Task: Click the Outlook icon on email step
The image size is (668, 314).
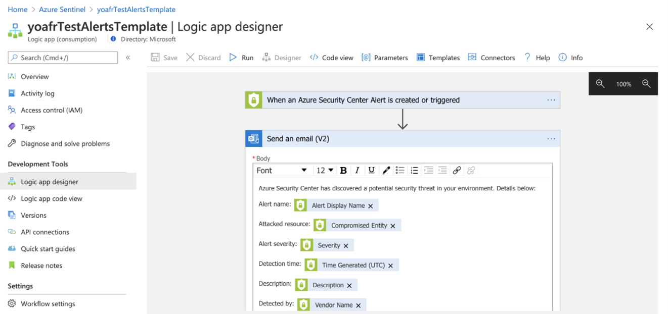Action: click(x=254, y=139)
